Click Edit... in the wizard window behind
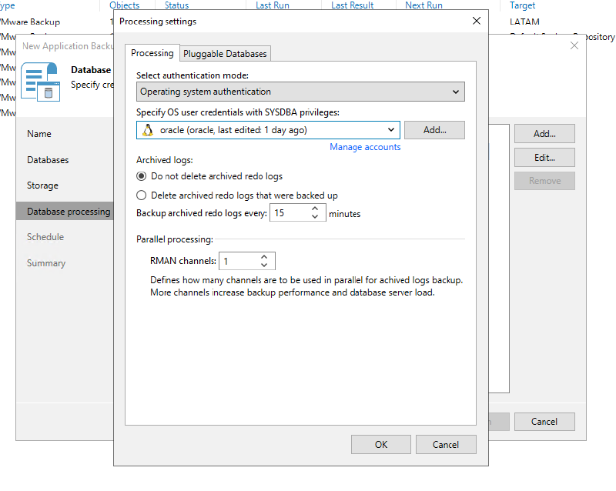 (544, 158)
